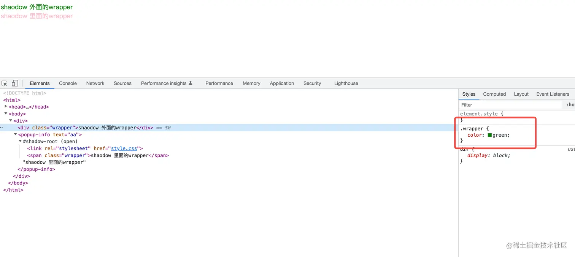Image resolution: width=575 pixels, height=257 pixels.
Task: Switch to the Memory panel
Action: point(251,83)
